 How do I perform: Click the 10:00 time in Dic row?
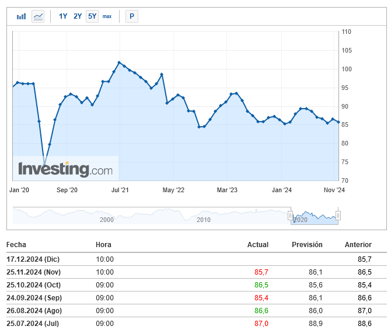click(104, 259)
